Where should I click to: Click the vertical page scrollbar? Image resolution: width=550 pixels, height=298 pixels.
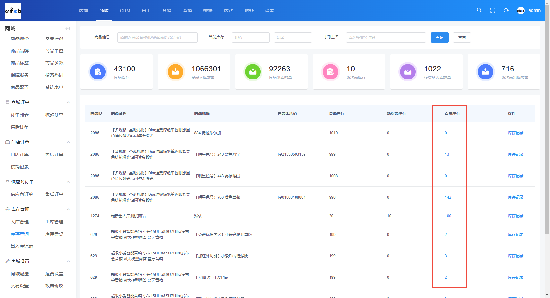[x=547, y=119]
